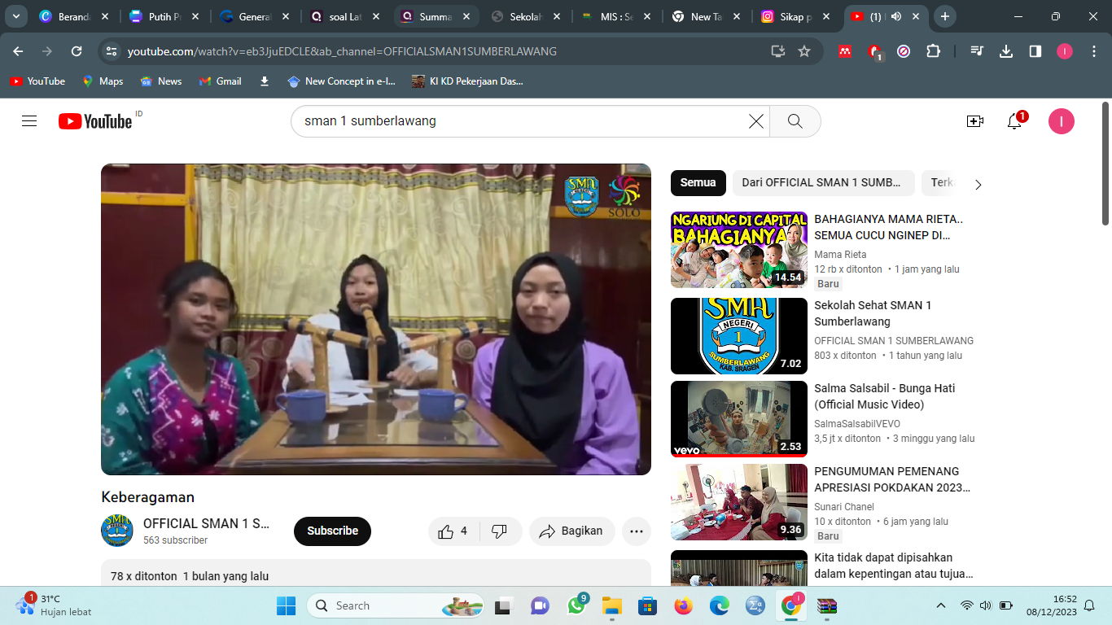This screenshot has width=1112, height=625.
Task: Bookmark this page with star icon
Action: pyautogui.click(x=804, y=51)
